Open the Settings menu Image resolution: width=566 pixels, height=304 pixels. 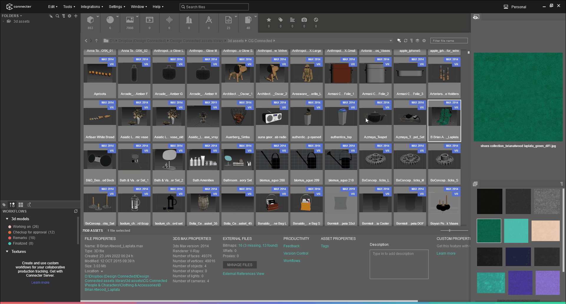pyautogui.click(x=117, y=7)
